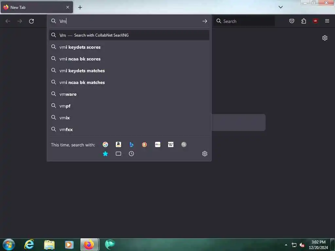Screen dimensions: 335x251
Task: Click the Go arrow in the address bar
Action: point(205,21)
